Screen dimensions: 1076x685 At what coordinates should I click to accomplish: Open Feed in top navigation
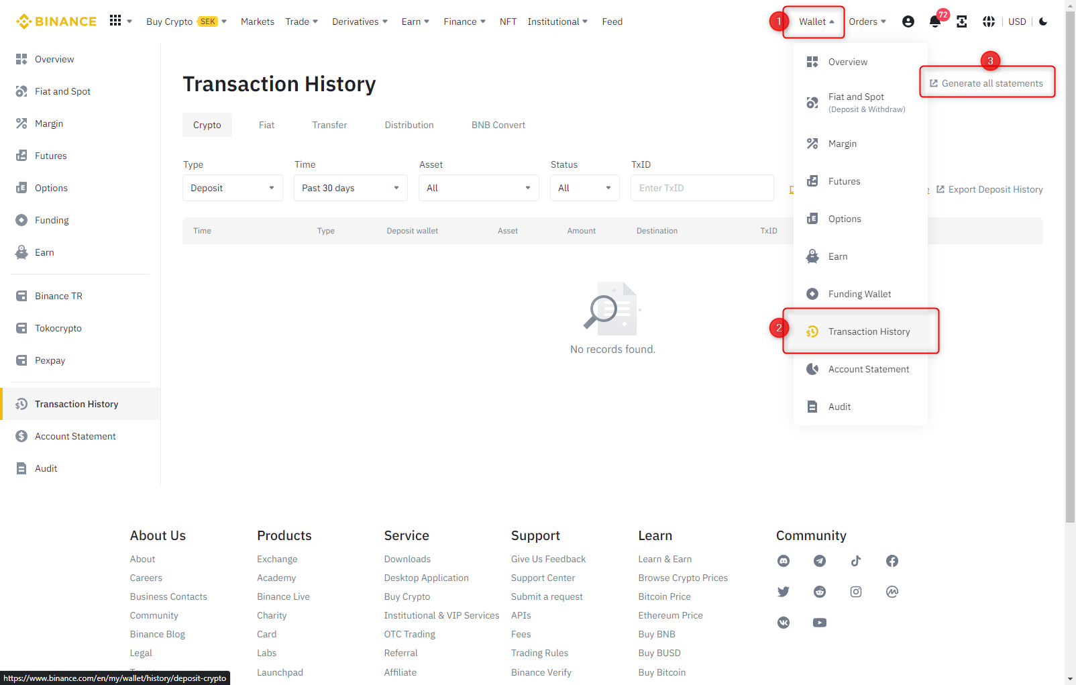point(612,21)
